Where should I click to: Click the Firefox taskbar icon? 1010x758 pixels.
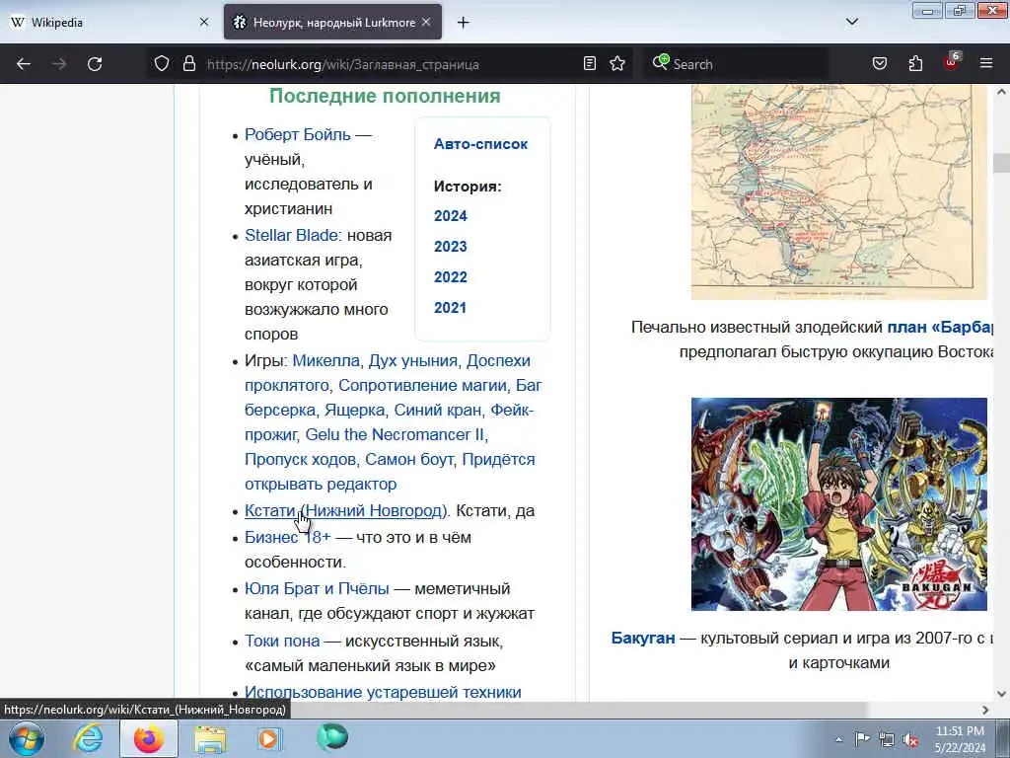pyautogui.click(x=148, y=738)
